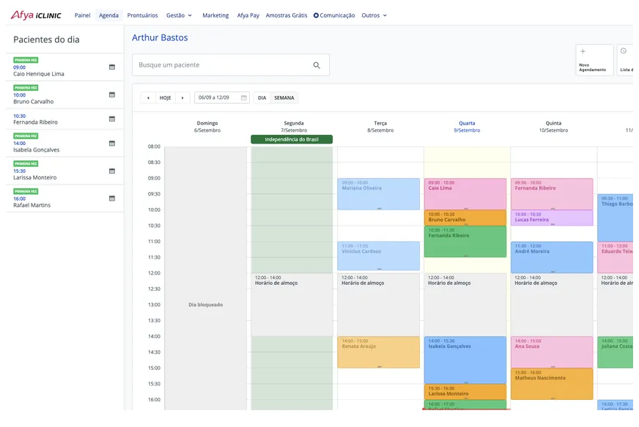
Task: Open the 06/09 a 12/09 date selector
Action: (222, 98)
